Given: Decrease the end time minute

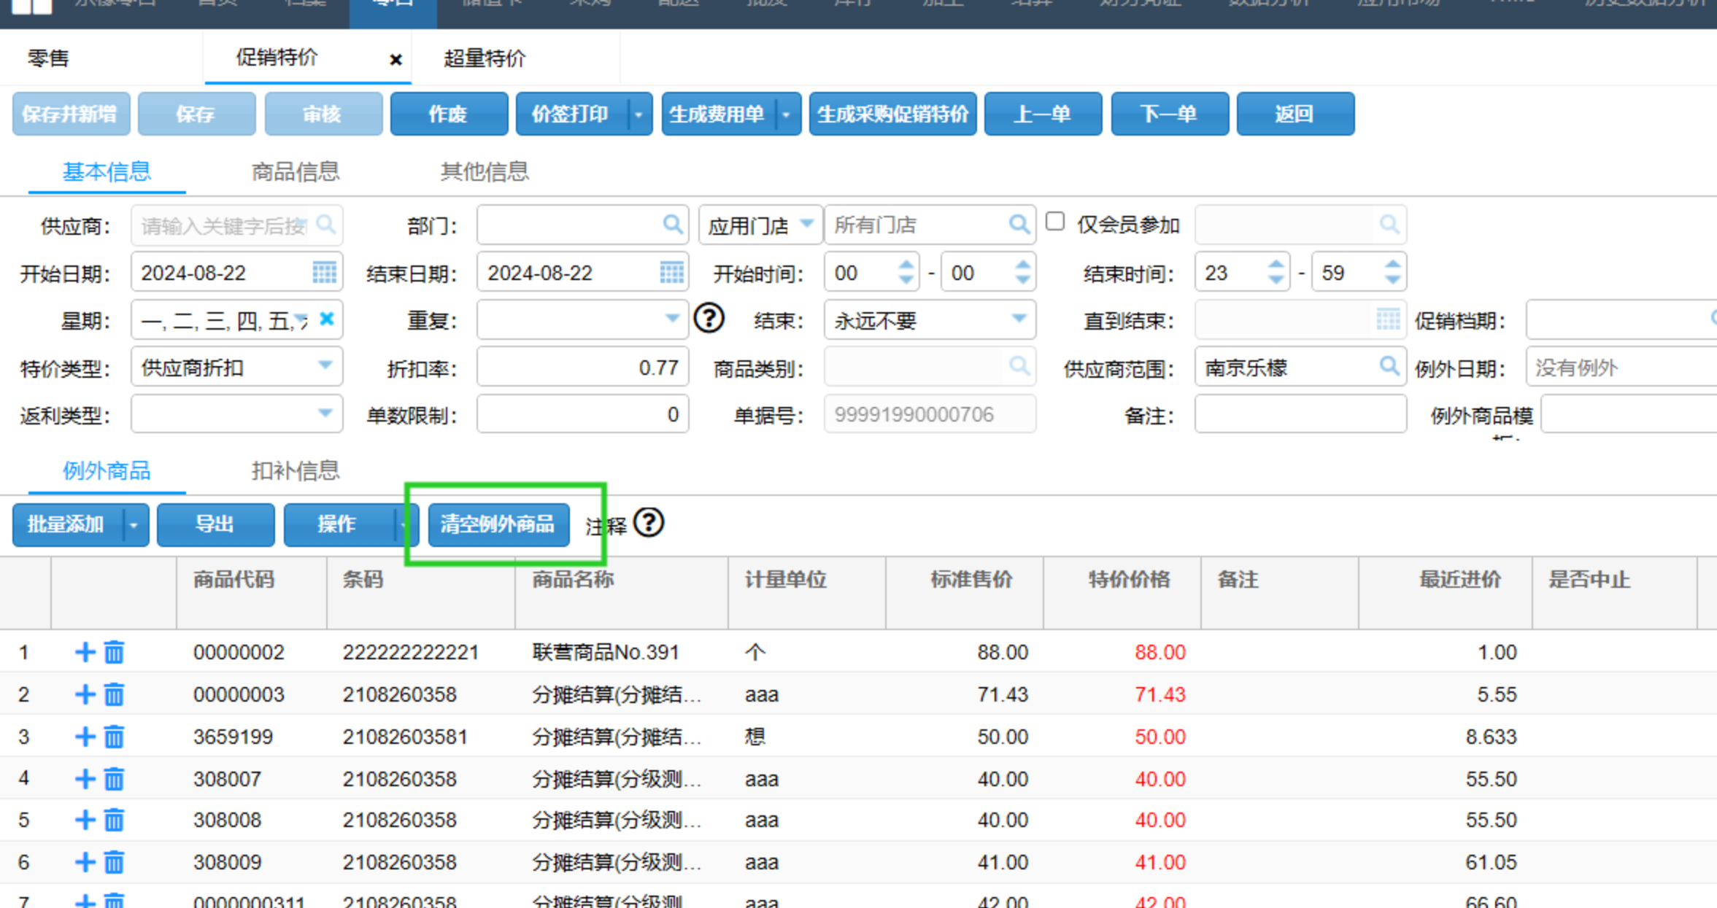Looking at the screenshot, I should click(1392, 280).
